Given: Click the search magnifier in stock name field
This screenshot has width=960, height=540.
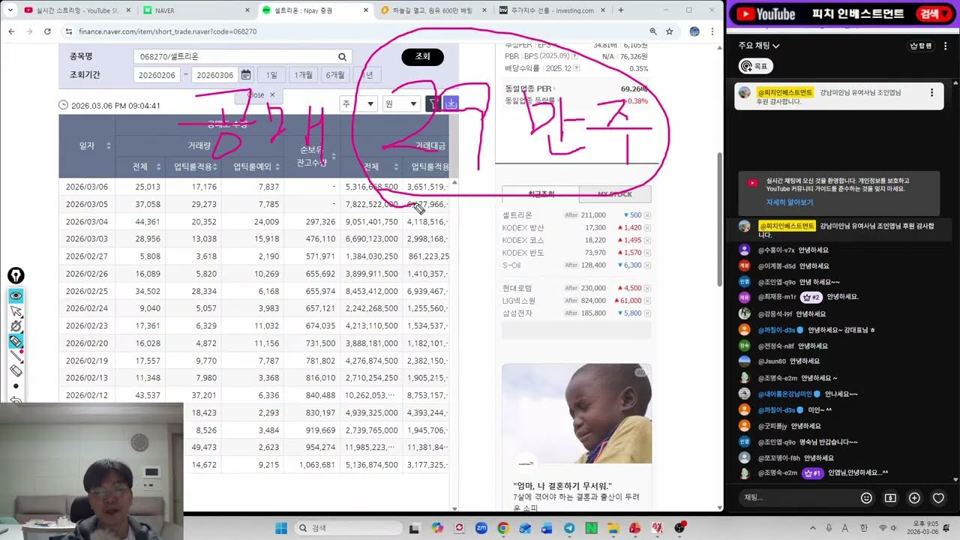Looking at the screenshot, I should (342, 57).
